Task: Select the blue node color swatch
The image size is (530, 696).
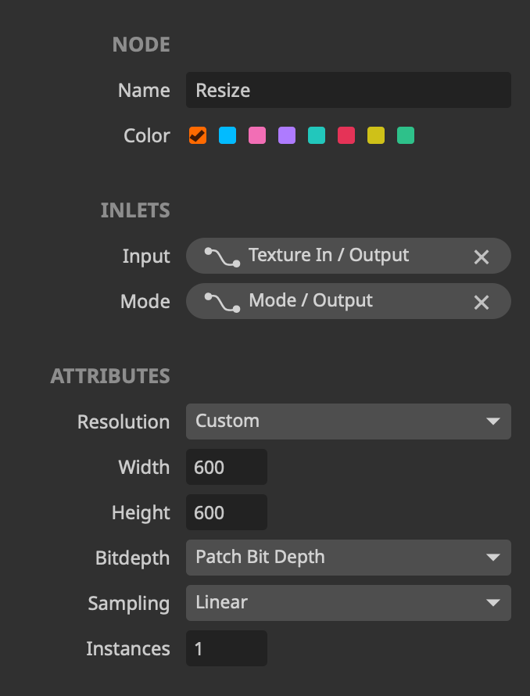Action: pyautogui.click(x=227, y=136)
